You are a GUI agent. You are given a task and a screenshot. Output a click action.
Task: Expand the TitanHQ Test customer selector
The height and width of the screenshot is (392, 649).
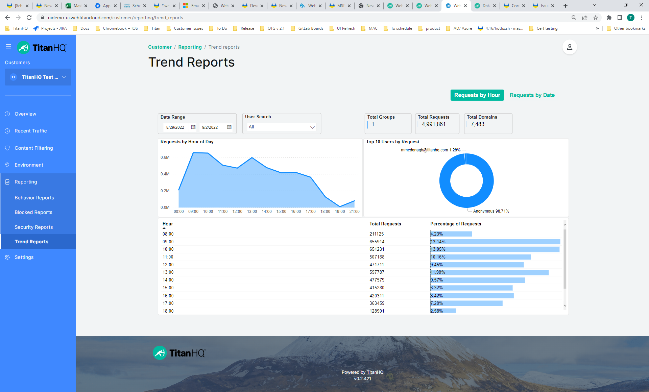38,77
